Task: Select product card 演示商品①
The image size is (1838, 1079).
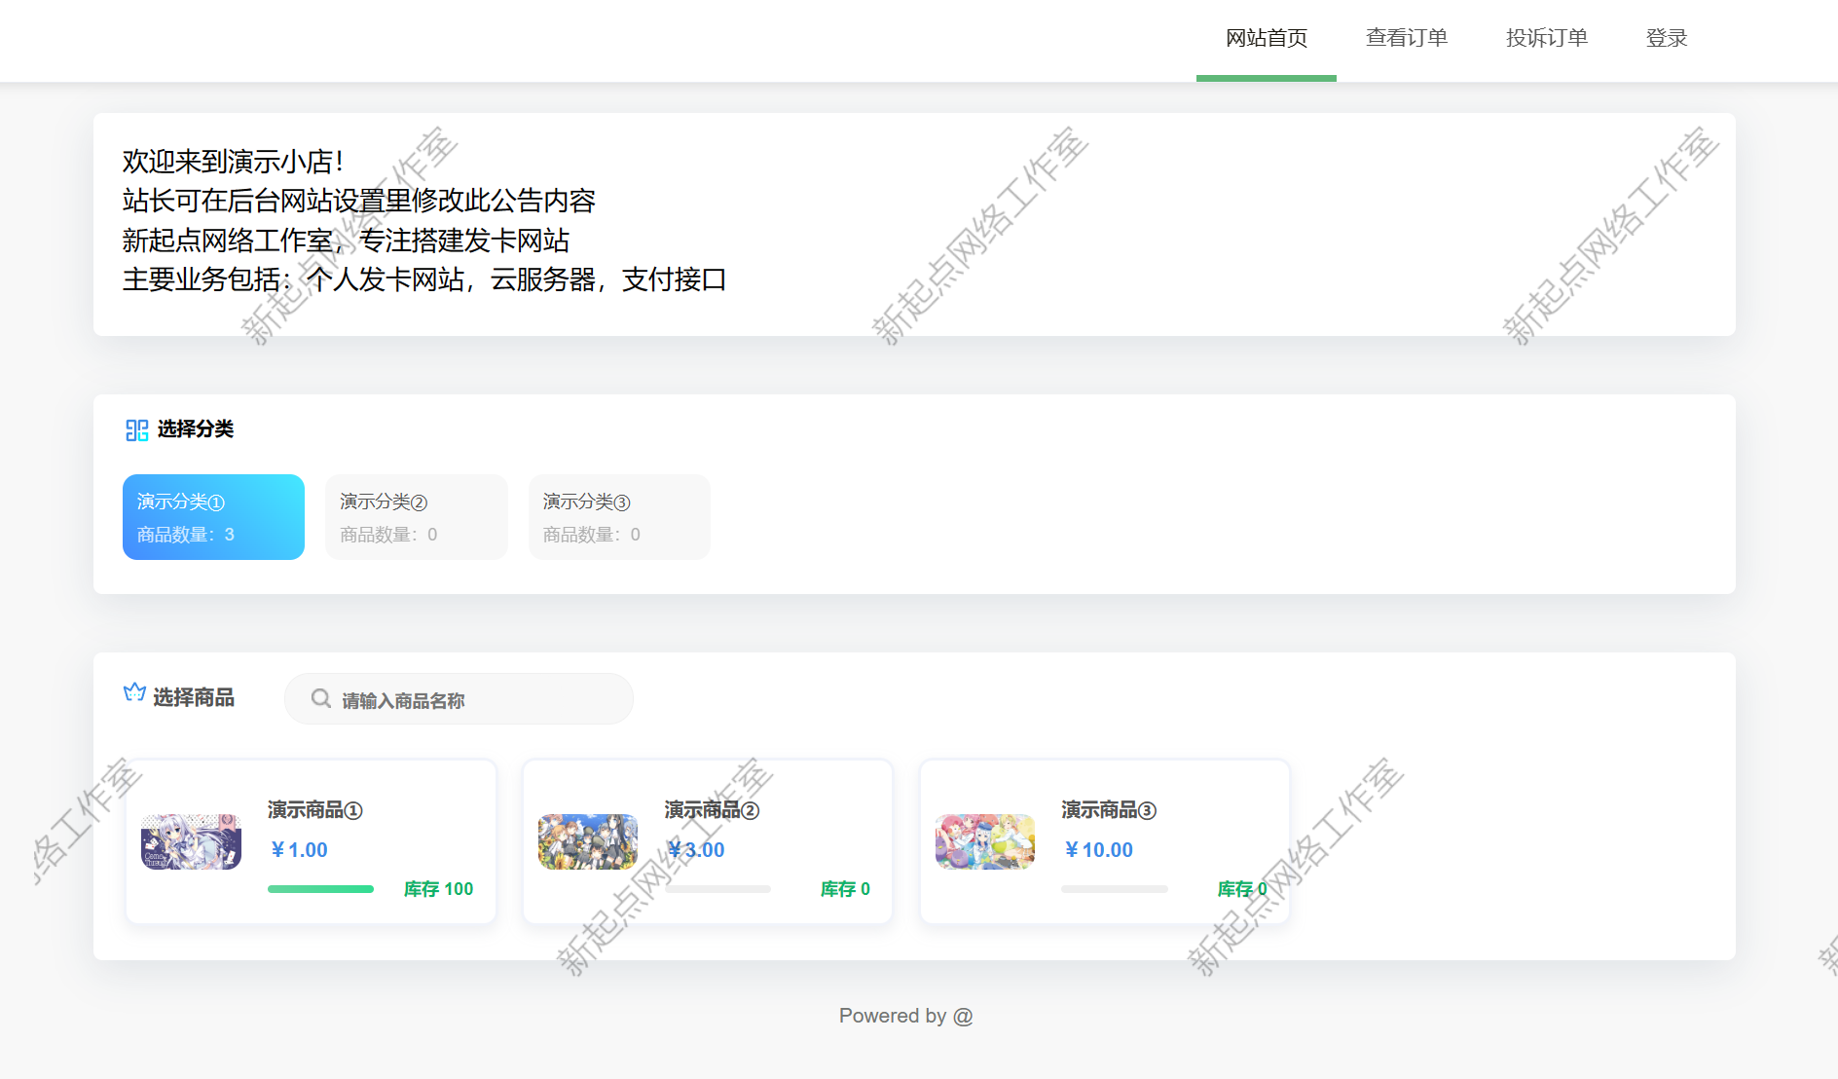Action: coord(310,841)
